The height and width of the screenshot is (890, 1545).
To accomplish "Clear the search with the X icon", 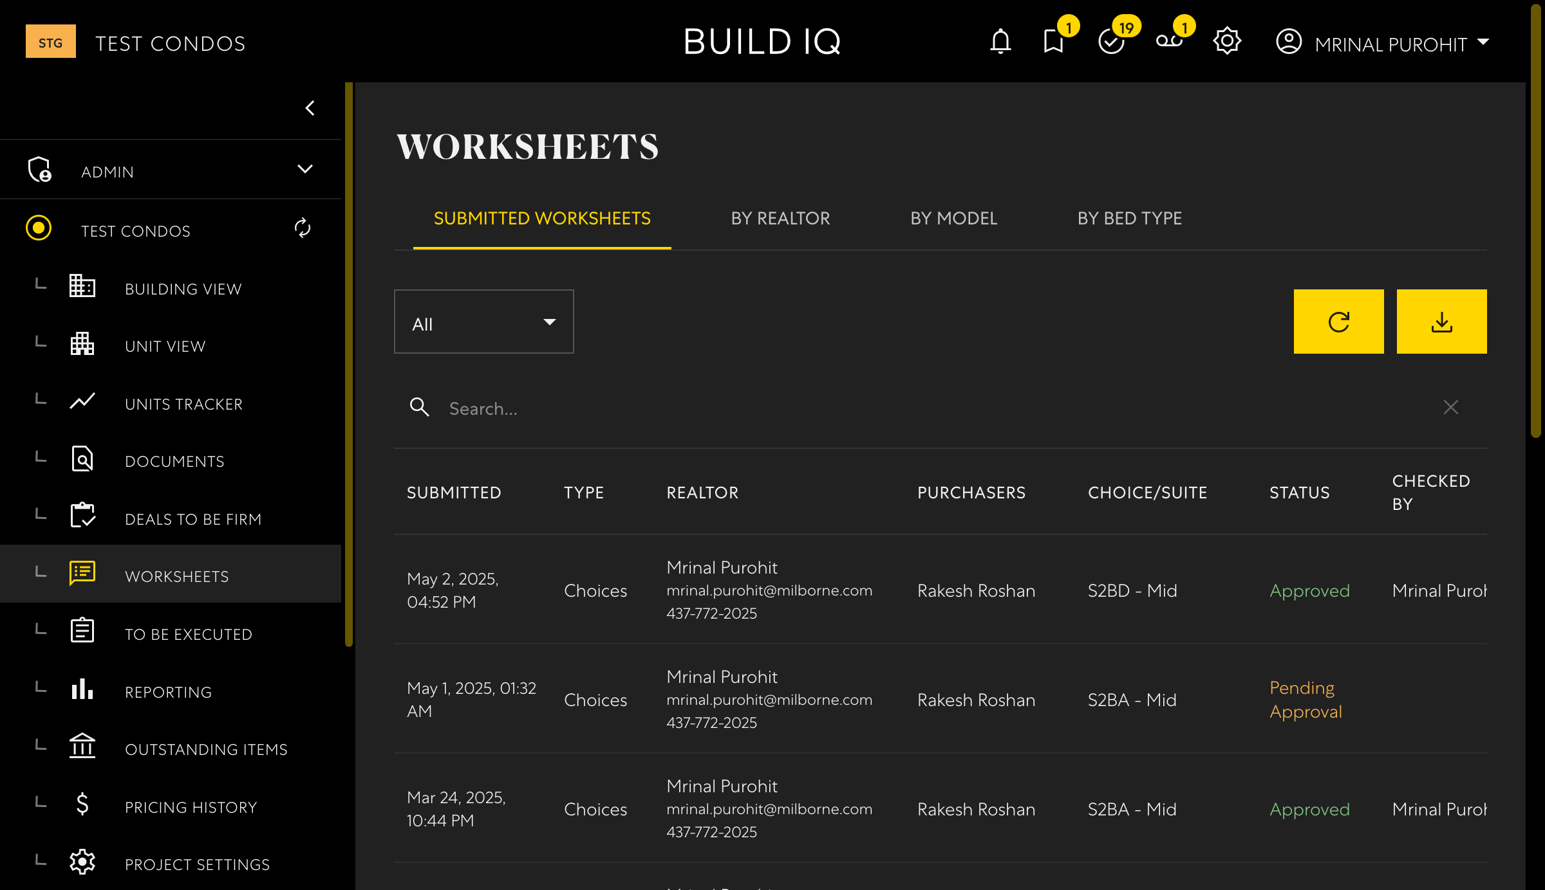I will click(1451, 407).
